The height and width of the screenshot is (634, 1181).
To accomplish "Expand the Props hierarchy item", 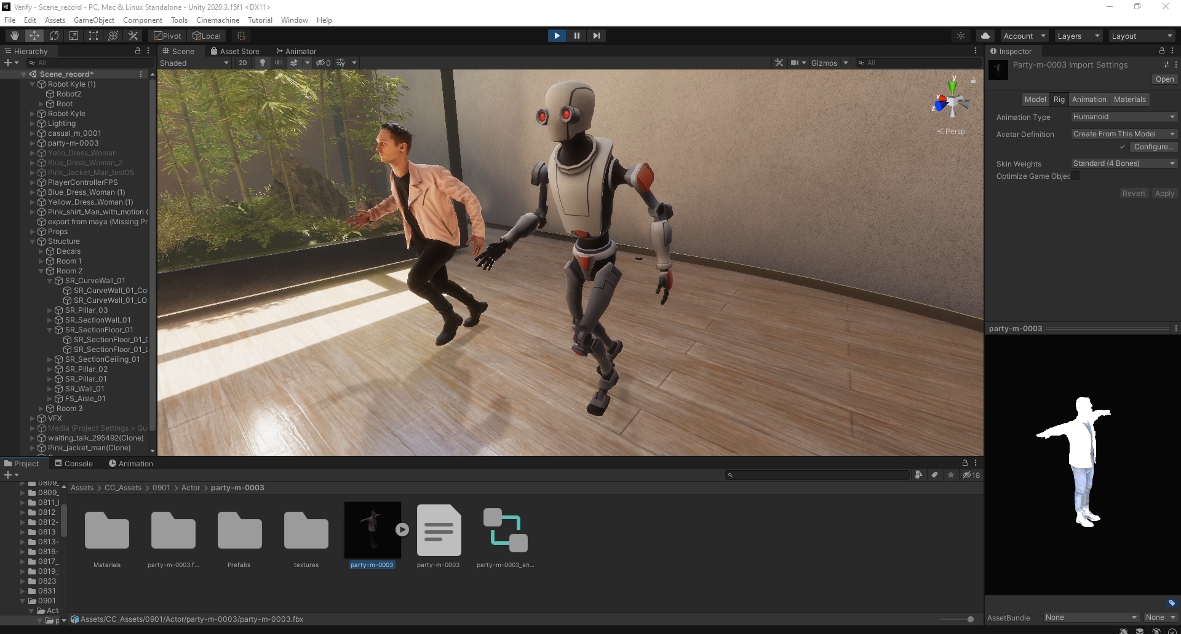I will pos(33,232).
